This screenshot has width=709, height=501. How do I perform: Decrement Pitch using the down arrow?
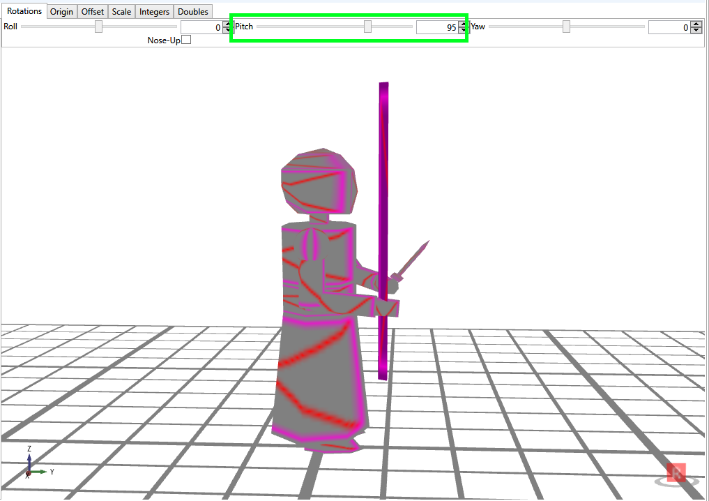pos(462,30)
